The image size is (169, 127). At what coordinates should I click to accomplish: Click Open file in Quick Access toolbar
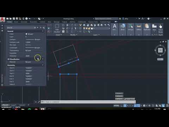[11, 19]
